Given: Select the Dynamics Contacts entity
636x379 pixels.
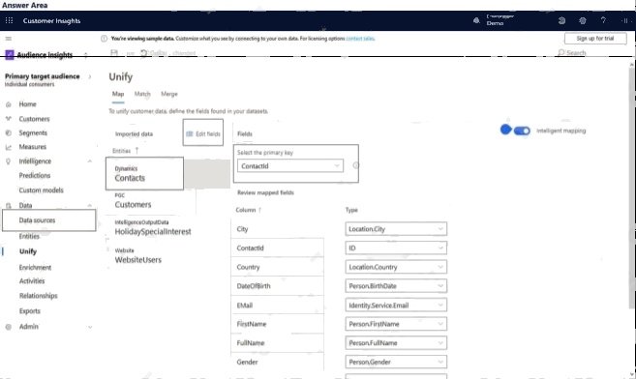Looking at the screenshot, I should pos(144,174).
